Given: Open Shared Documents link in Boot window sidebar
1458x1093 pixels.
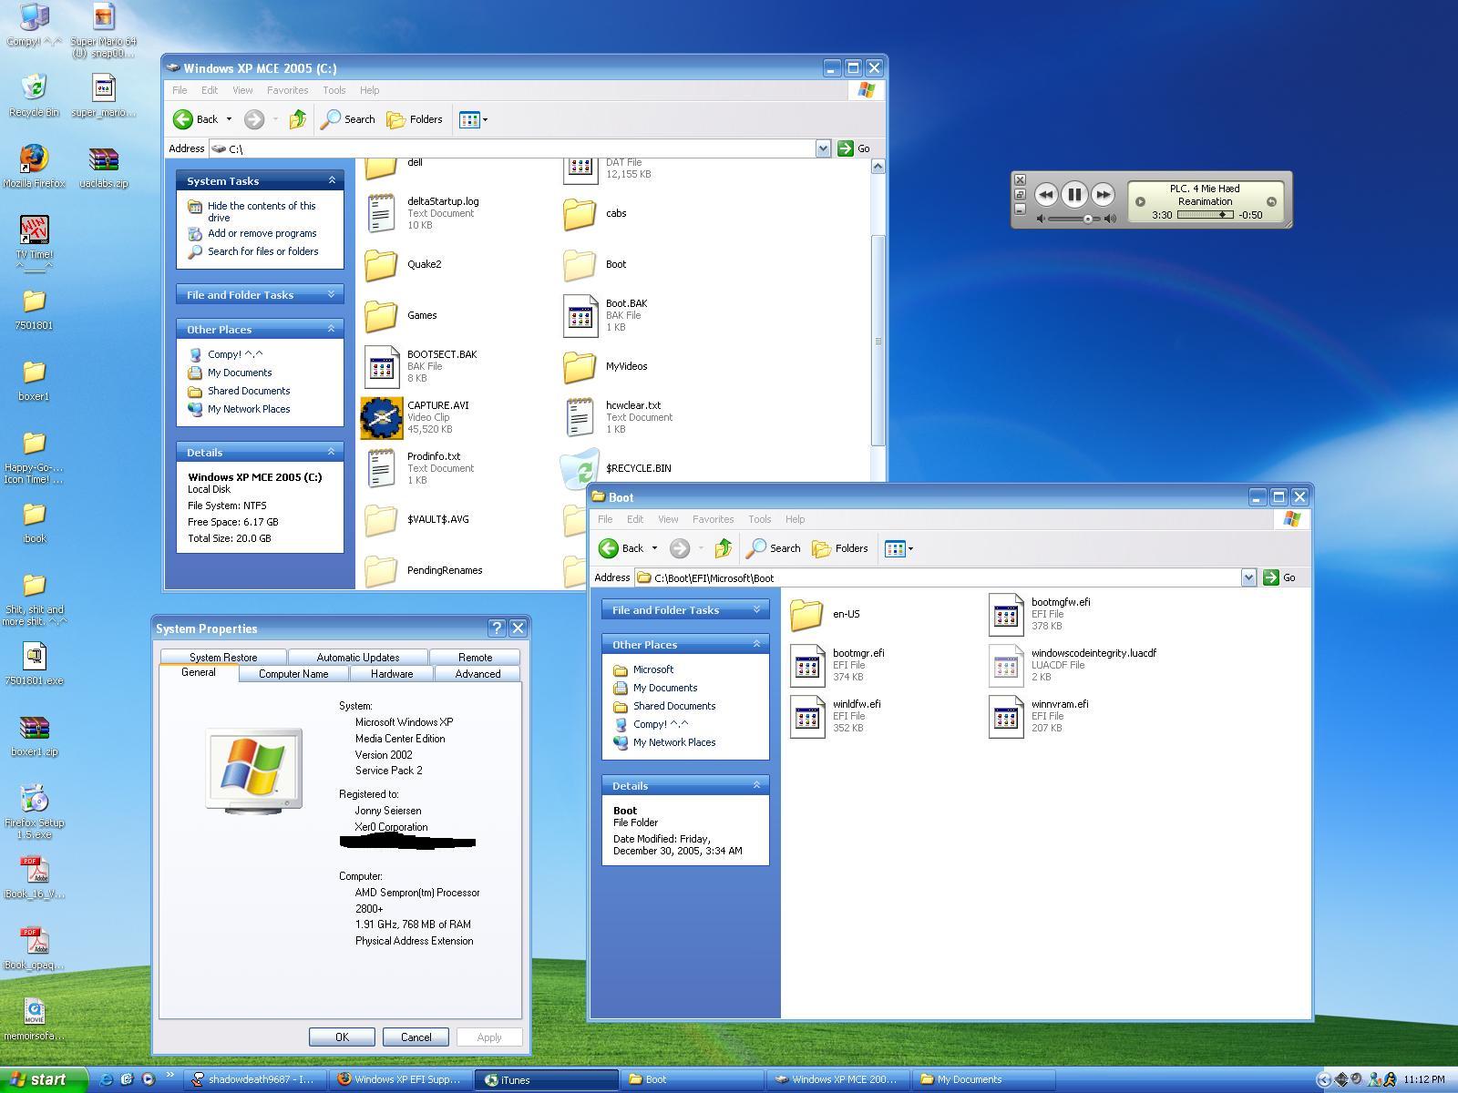Looking at the screenshot, I should (674, 706).
